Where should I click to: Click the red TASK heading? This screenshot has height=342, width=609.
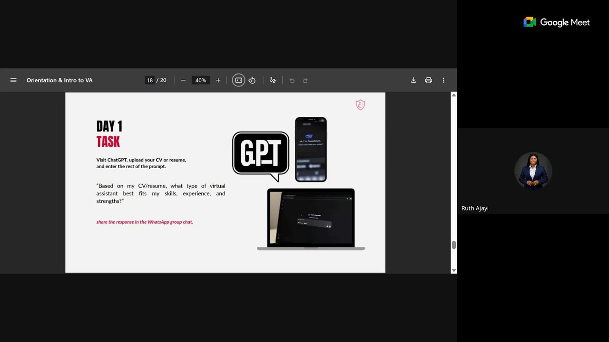tap(108, 142)
